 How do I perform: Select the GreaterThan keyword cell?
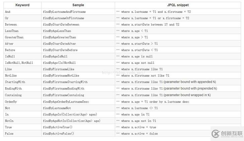22,37
